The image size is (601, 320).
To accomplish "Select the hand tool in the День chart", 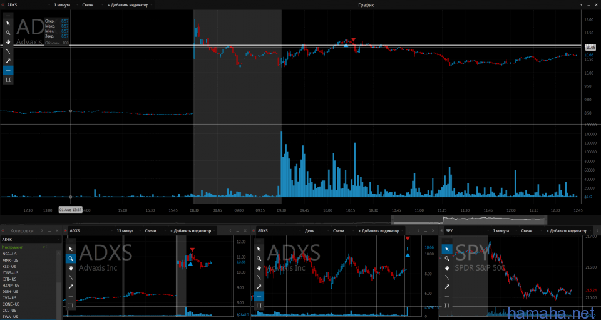I will point(259,268).
